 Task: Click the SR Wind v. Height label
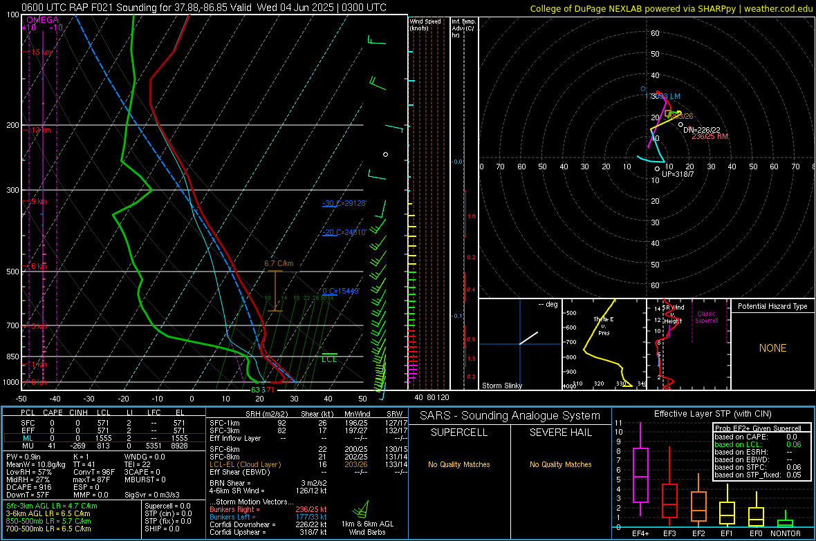[x=674, y=314]
